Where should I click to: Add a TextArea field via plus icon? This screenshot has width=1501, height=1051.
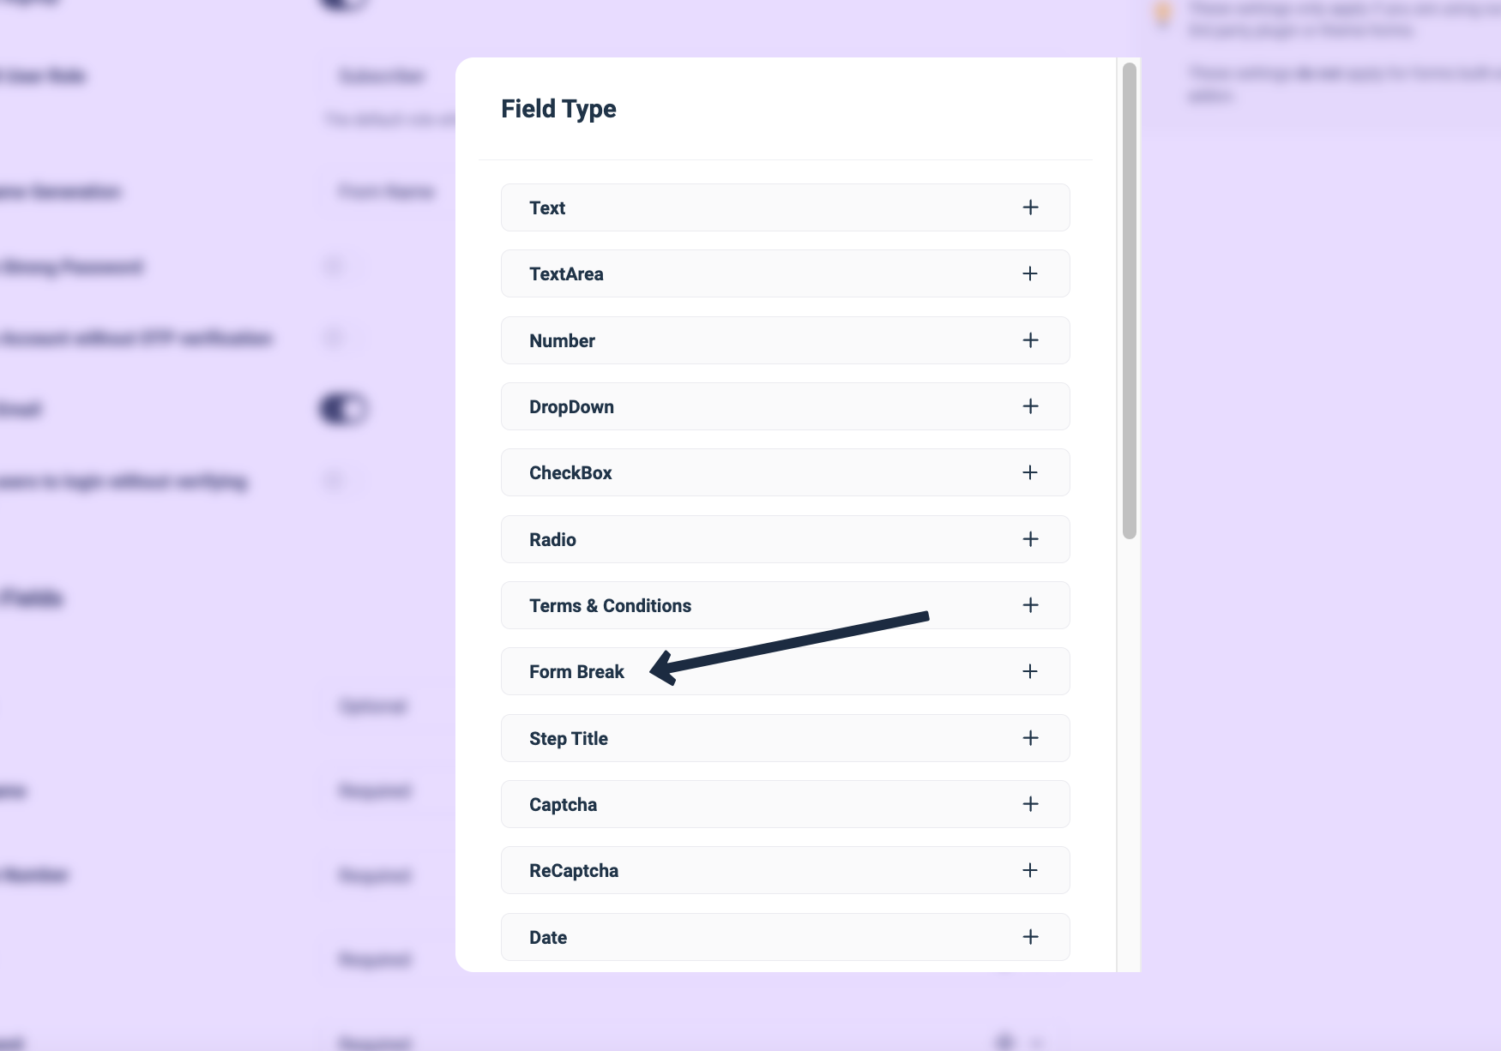click(1030, 273)
